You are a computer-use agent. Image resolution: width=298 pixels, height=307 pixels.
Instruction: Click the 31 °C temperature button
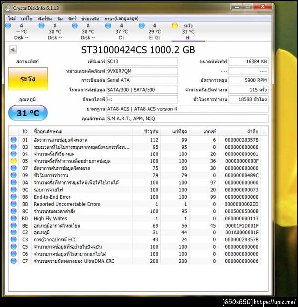click(28, 113)
